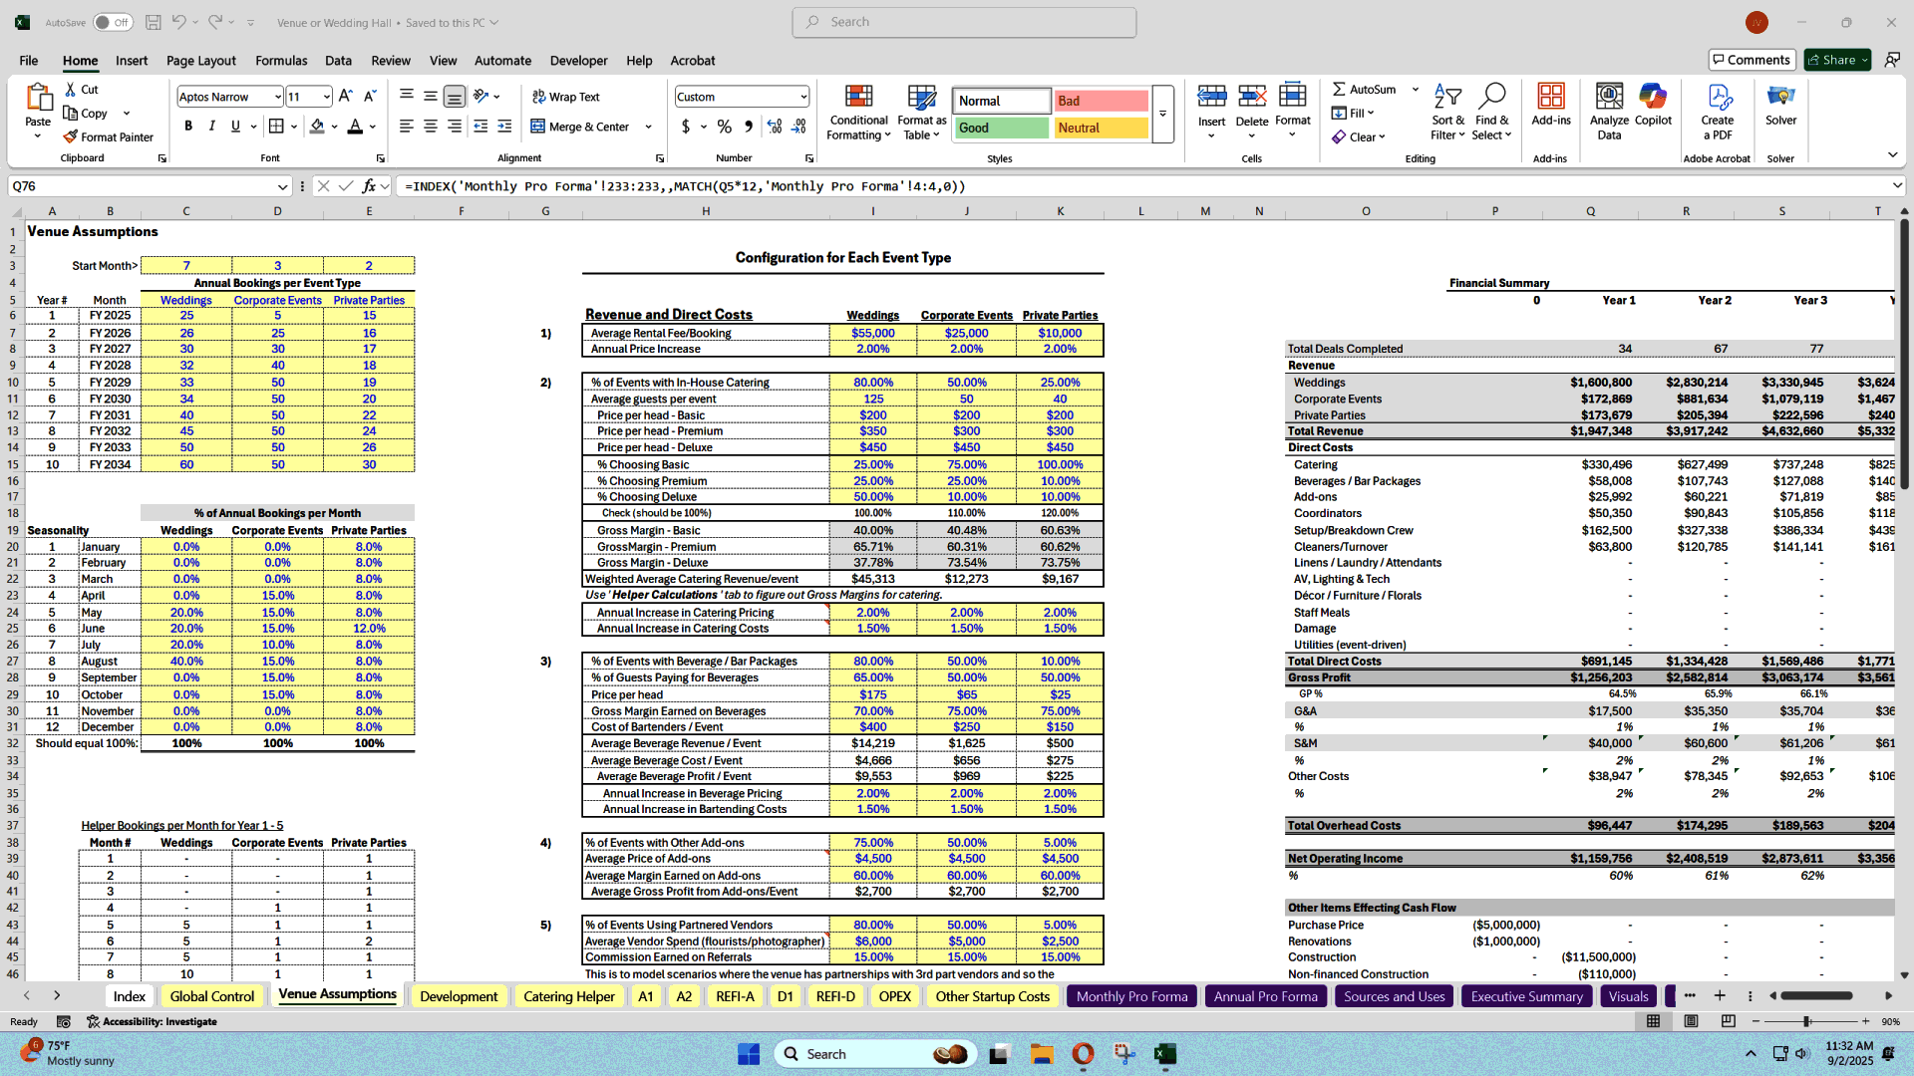Switch to the Catering Helper sheet tab
Screen dimensions: 1914x1076
569,996
